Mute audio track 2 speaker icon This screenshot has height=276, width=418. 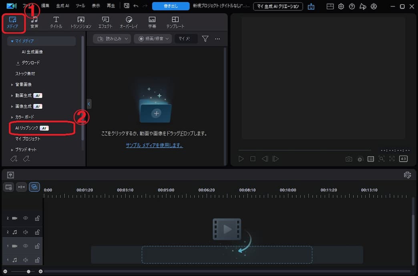(25, 232)
